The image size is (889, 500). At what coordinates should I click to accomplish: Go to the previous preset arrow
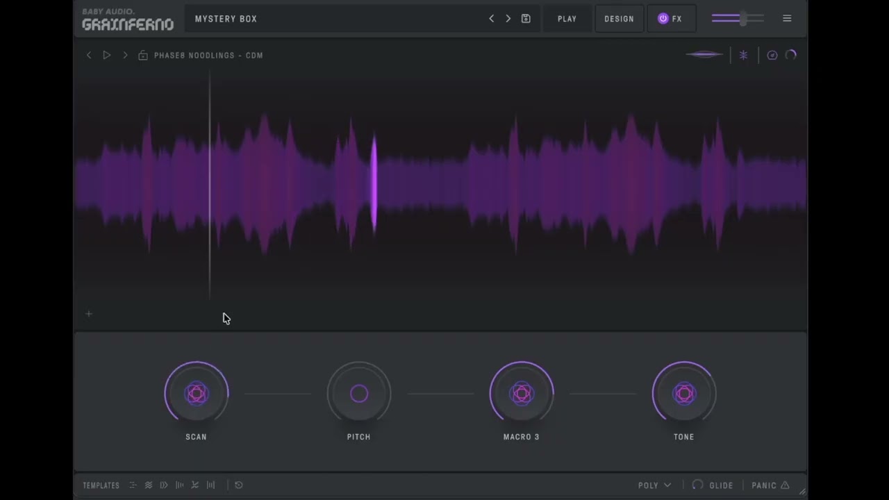491,19
